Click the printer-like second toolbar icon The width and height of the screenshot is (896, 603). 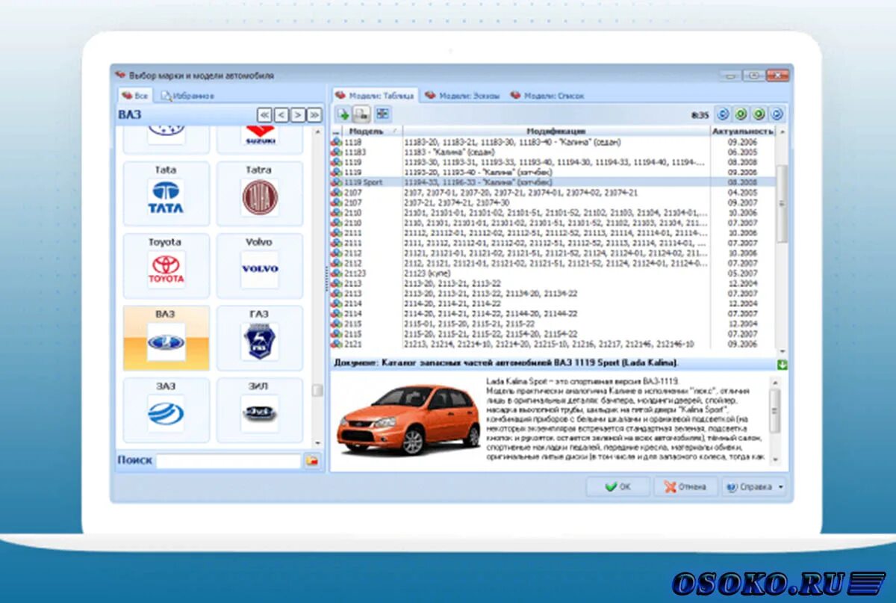coord(362,114)
